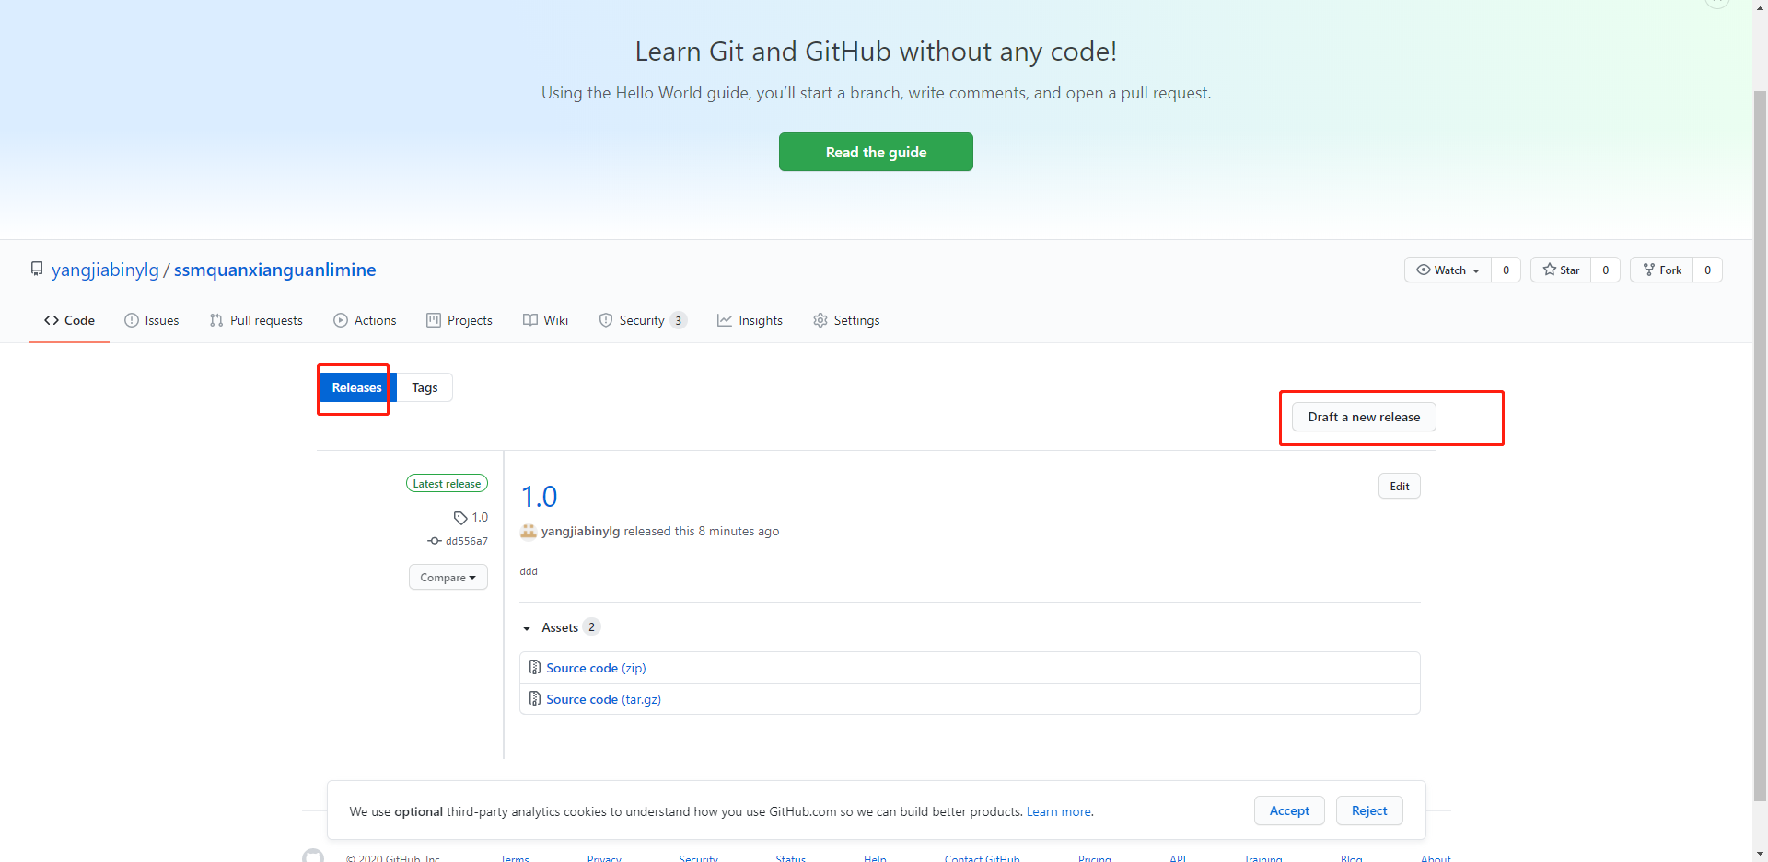Image resolution: width=1768 pixels, height=862 pixels.
Task: Click the file icon for Source code (tar.gz)
Action: (x=535, y=699)
